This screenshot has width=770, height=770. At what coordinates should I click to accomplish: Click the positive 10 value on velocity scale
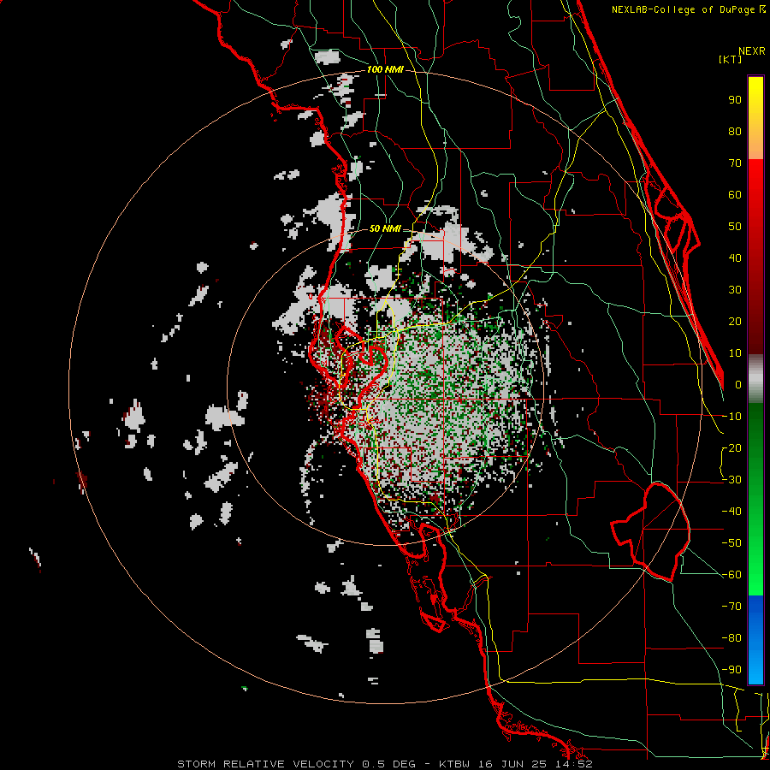click(735, 353)
